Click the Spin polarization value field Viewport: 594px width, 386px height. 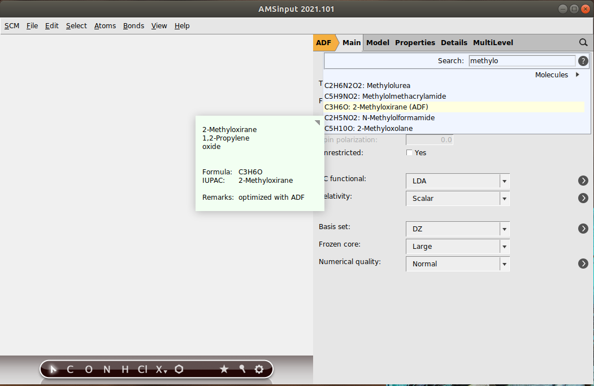(429, 139)
